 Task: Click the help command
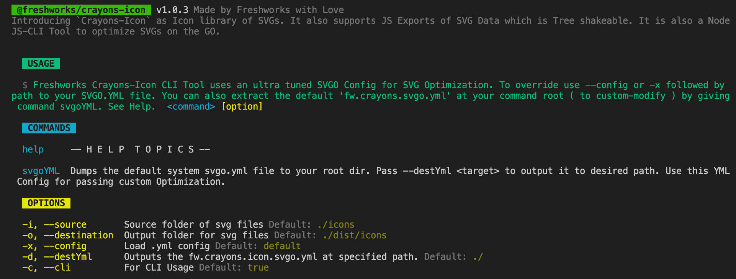pos(33,149)
